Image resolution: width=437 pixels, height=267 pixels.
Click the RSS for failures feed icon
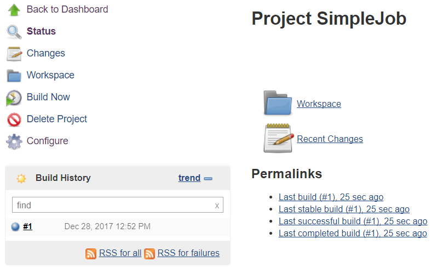150,254
